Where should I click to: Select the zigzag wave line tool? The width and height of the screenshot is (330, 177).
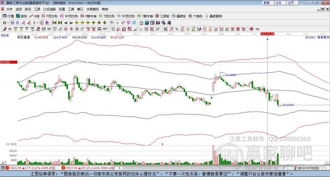(x=141, y=29)
